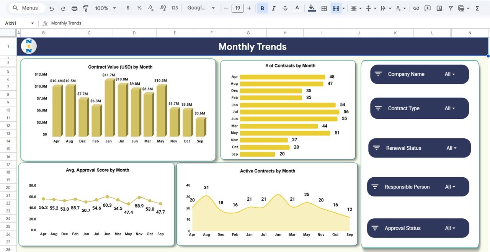
Task: Format selection as percent
Action: [139, 8]
